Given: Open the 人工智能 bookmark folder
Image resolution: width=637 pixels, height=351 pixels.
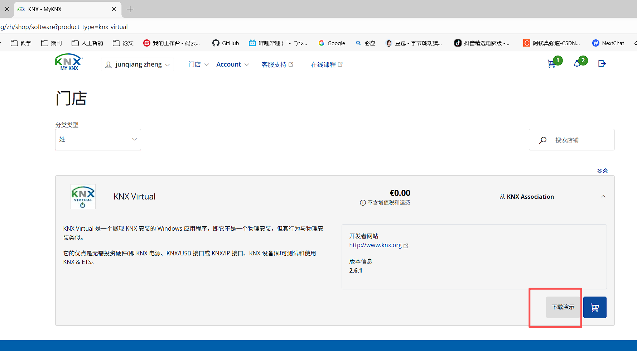Looking at the screenshot, I should [87, 43].
